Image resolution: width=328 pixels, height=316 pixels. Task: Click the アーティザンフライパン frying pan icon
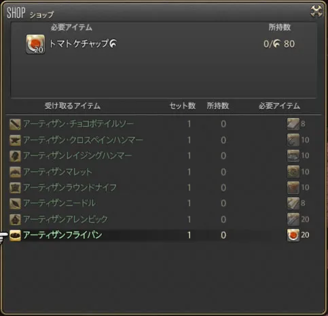pos(15,235)
